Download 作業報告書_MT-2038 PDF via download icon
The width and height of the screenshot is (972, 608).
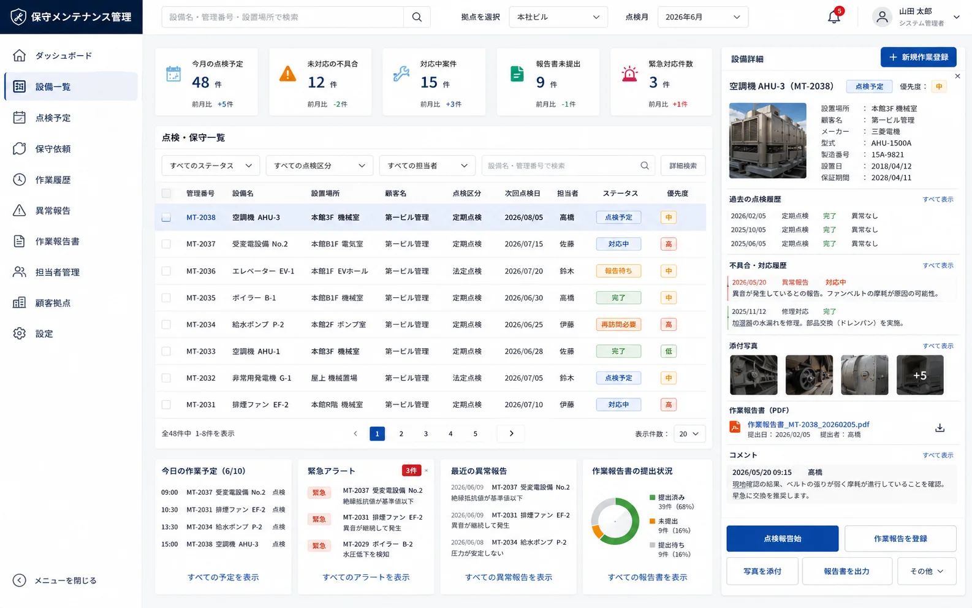(x=940, y=428)
